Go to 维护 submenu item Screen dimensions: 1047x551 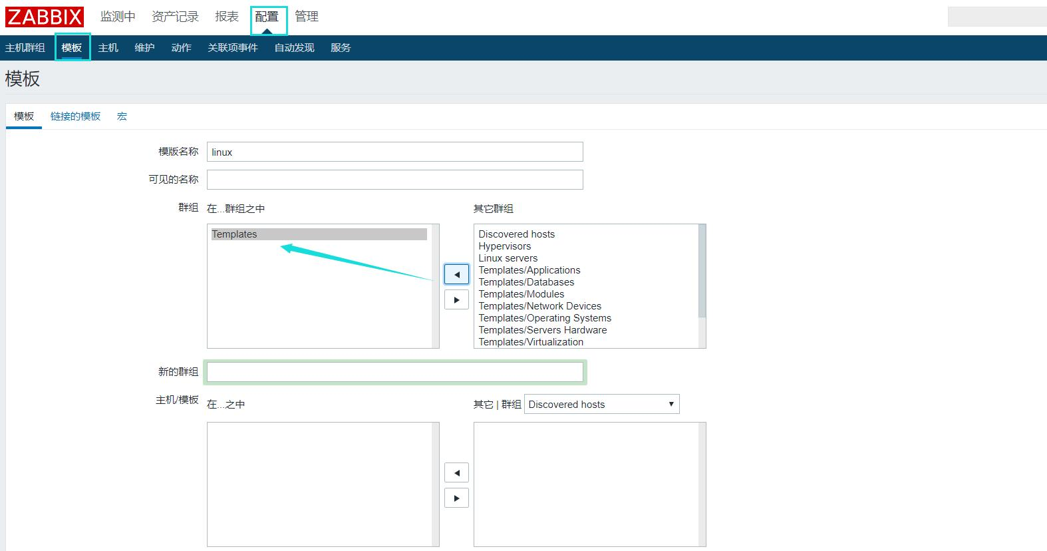click(144, 48)
